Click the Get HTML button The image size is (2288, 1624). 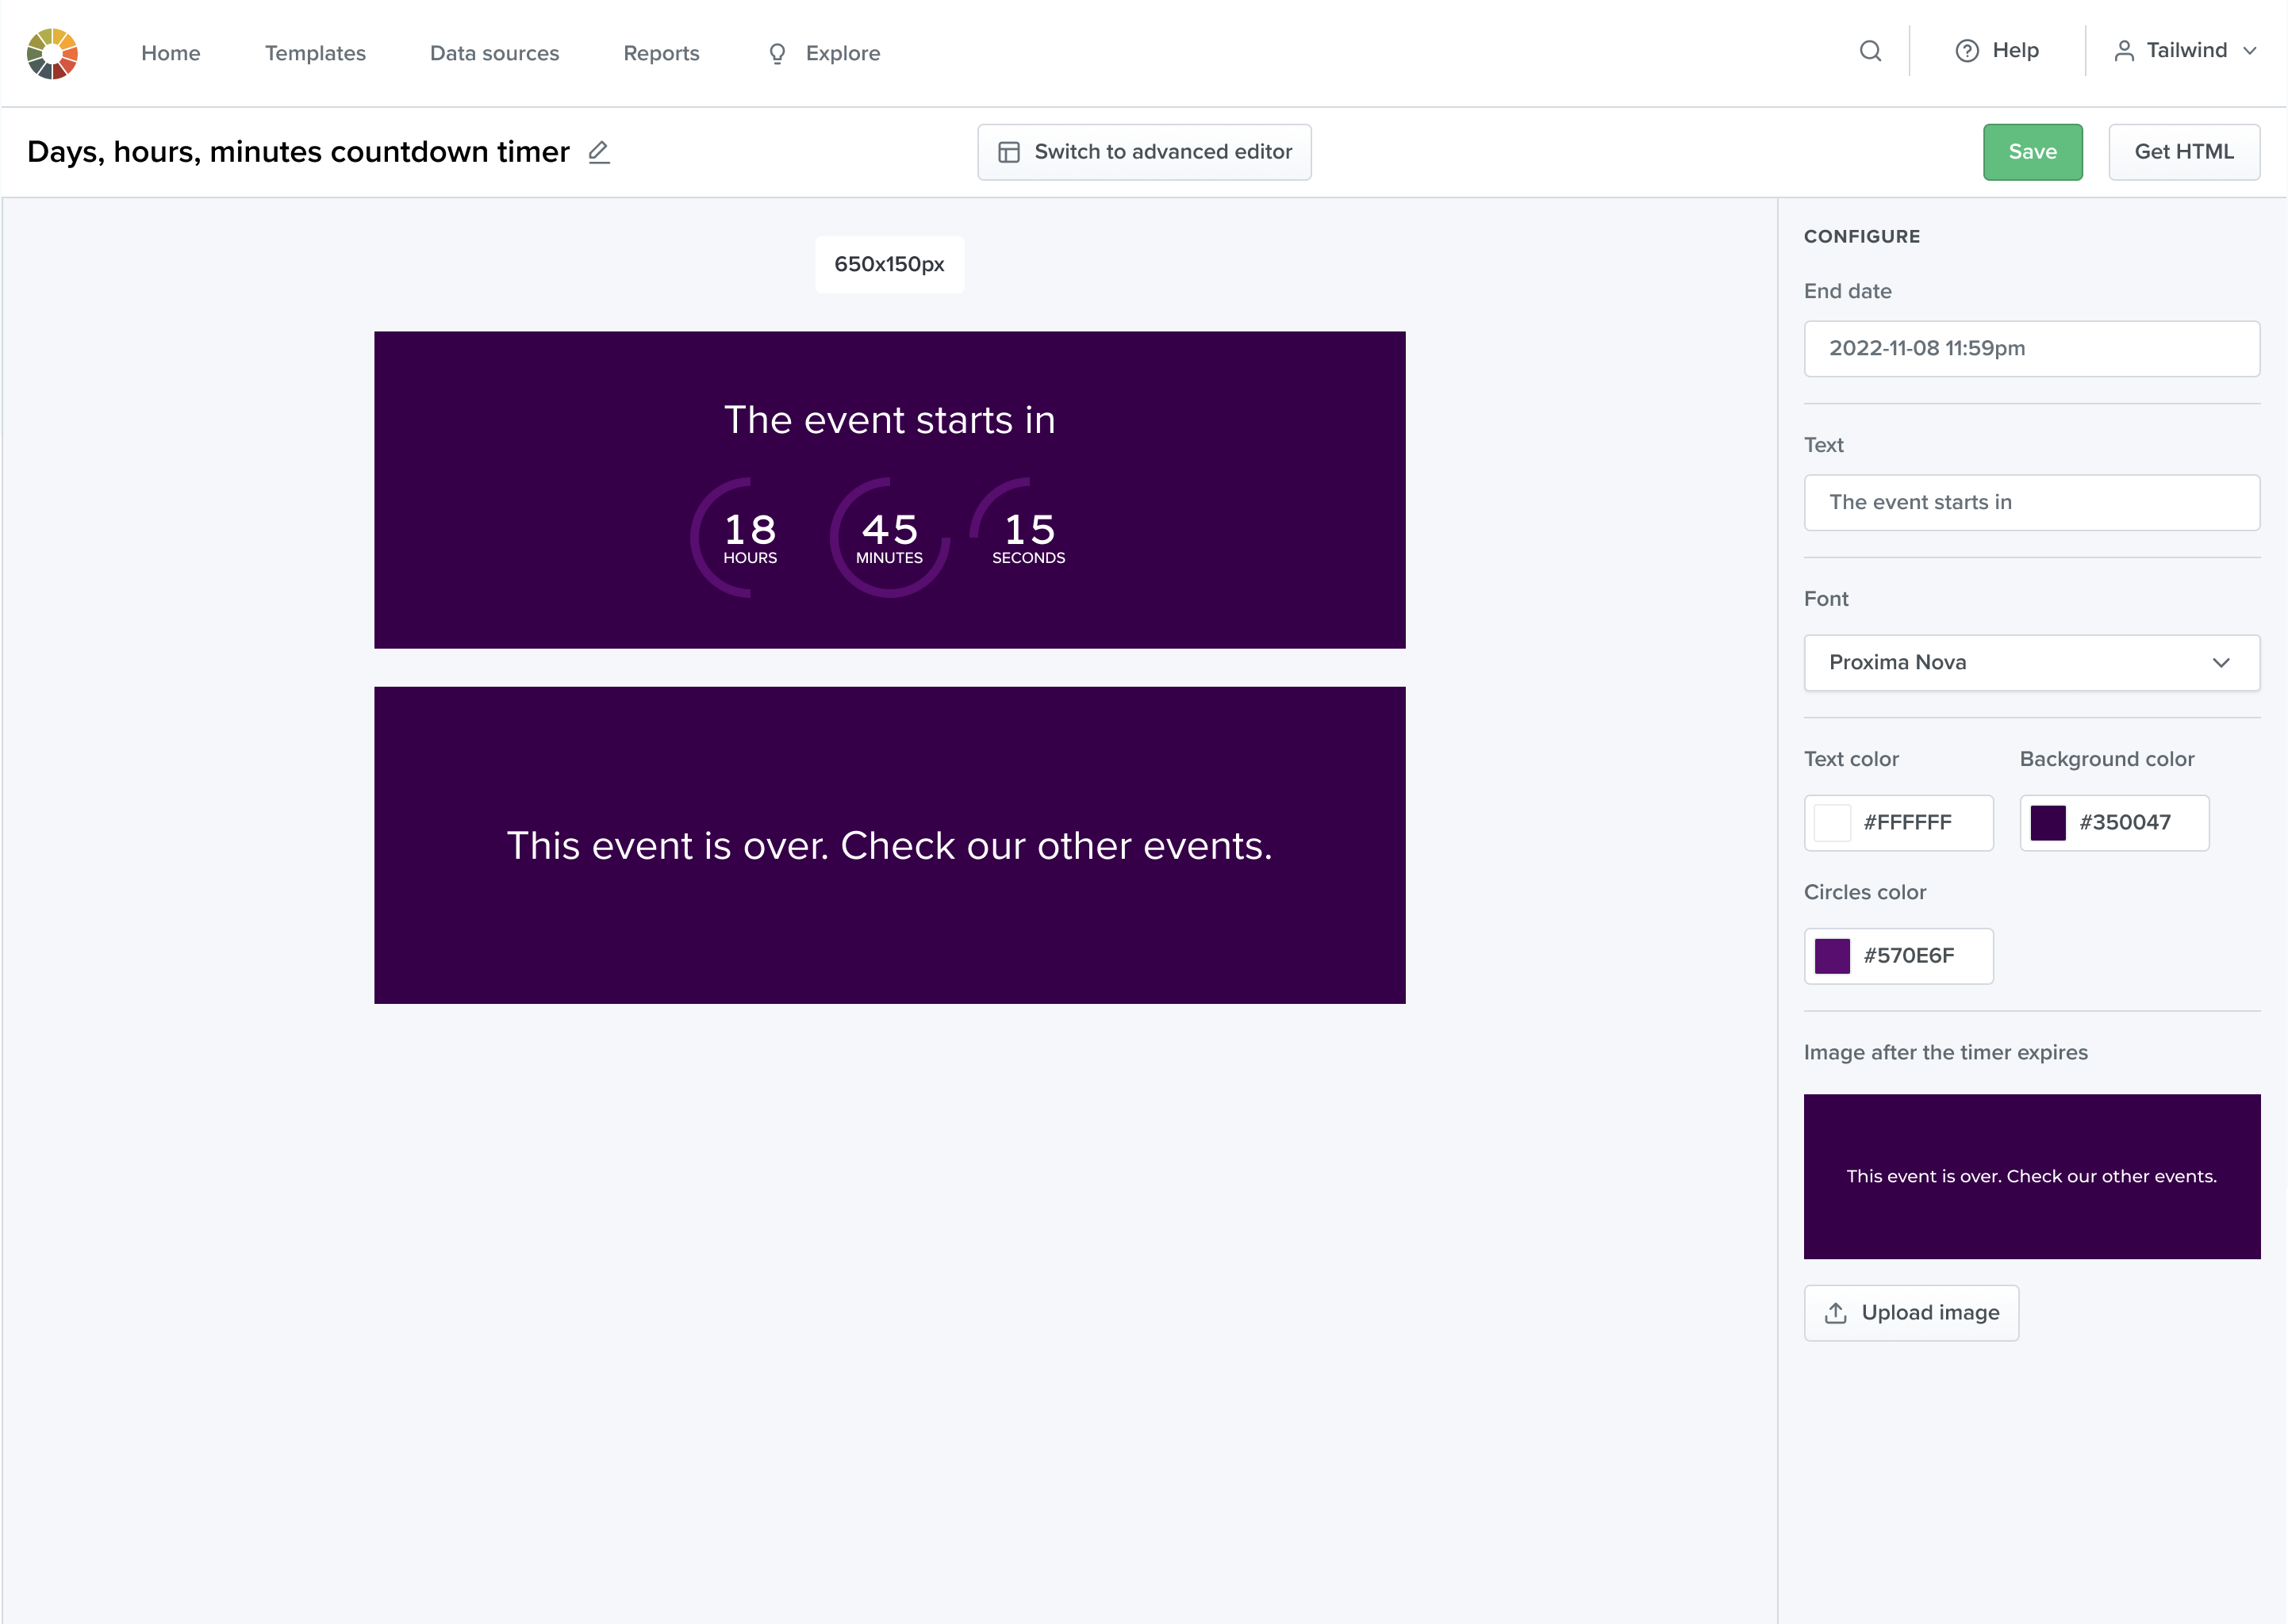2183,152
